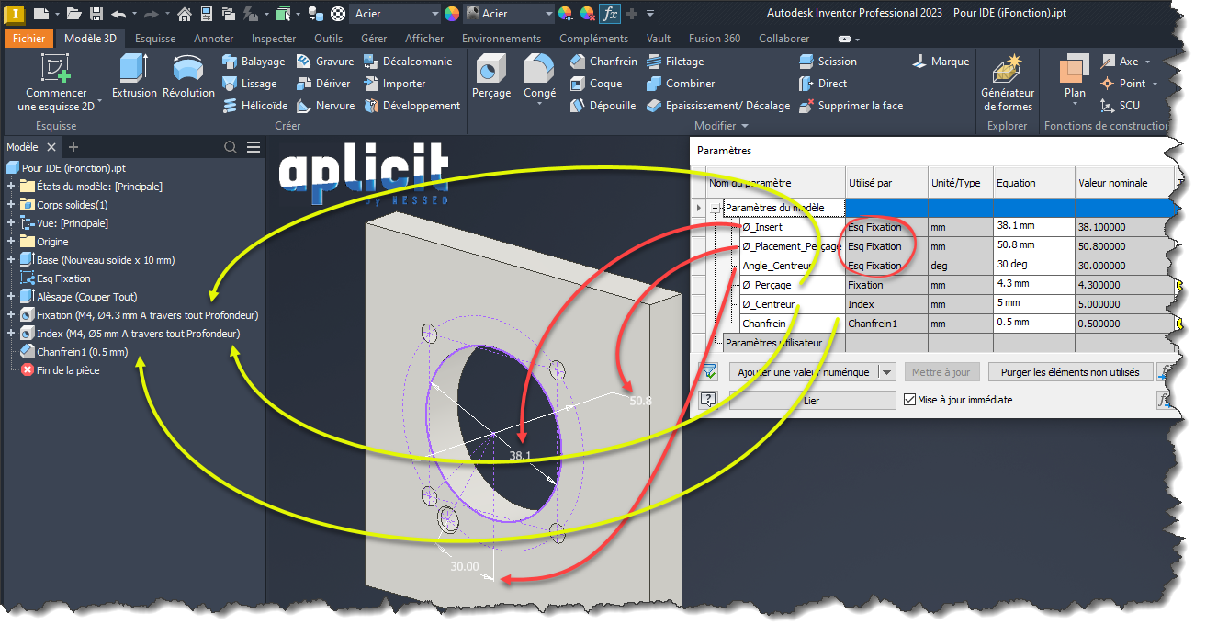
Task: Open the Acier material dropdown
Action: coord(434,14)
